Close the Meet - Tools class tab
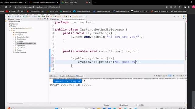Viewport: 195px width, 109px height. pos(90,2)
